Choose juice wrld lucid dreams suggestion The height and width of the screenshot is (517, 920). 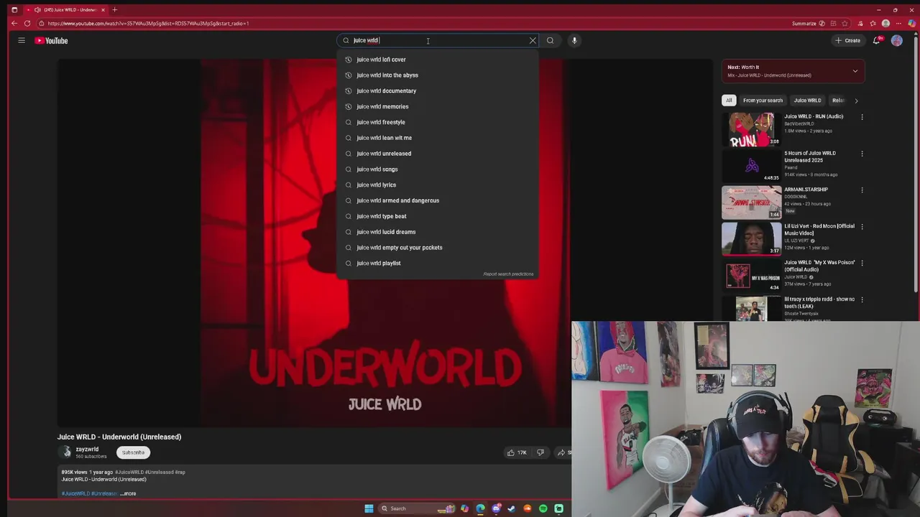tap(437, 232)
